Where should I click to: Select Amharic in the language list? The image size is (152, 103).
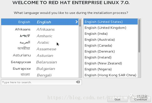coord(40,36)
